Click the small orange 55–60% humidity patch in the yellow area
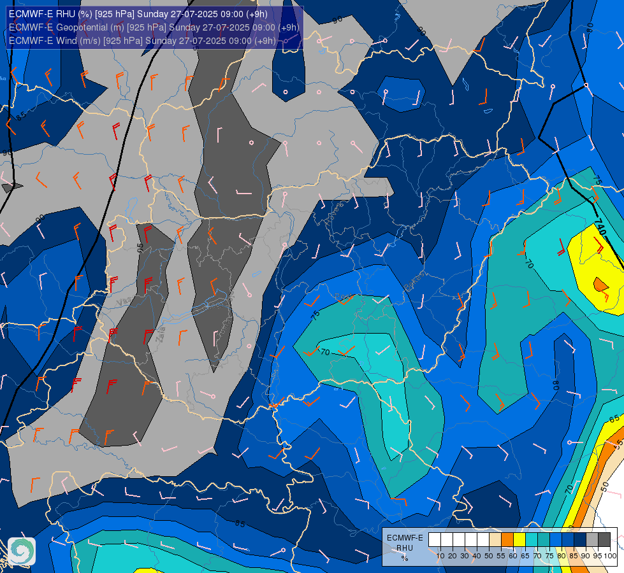Image resolution: width=624 pixels, height=573 pixels. pyautogui.click(x=600, y=285)
